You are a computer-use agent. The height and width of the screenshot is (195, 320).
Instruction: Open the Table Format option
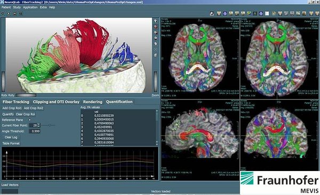(11, 143)
